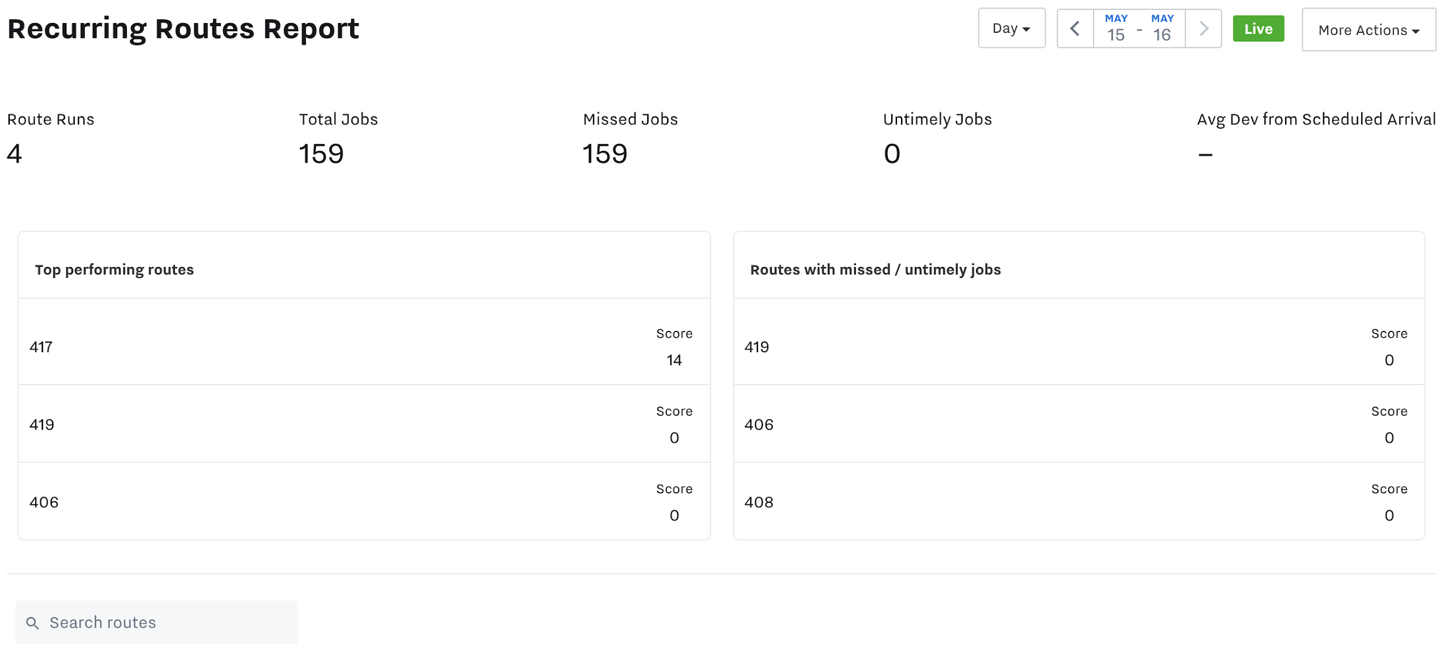The height and width of the screenshot is (652, 1442).
Task: Expand the More Actions dropdown
Action: 1368,30
